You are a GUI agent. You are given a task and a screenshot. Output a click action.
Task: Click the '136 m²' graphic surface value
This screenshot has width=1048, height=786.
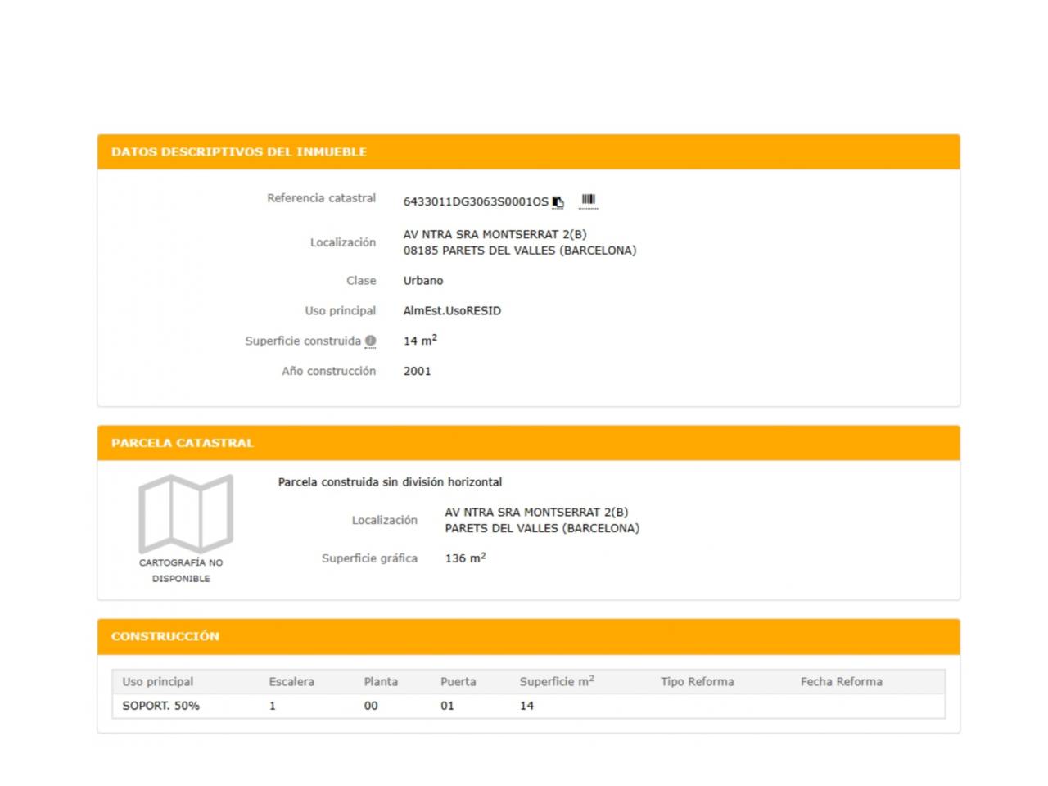[x=465, y=558]
